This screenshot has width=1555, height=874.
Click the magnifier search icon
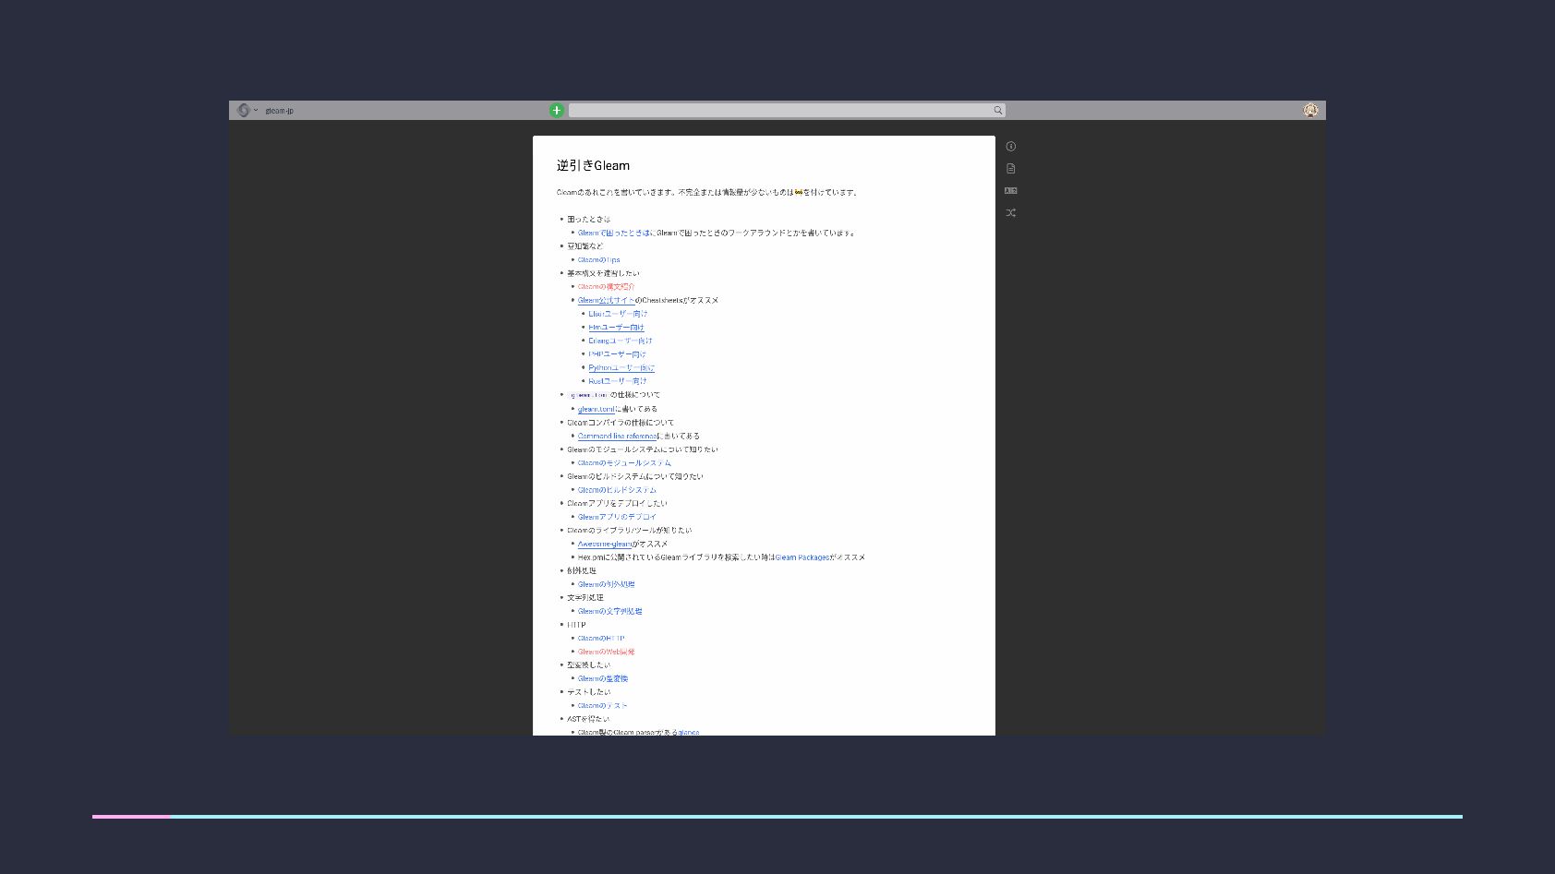[998, 111]
